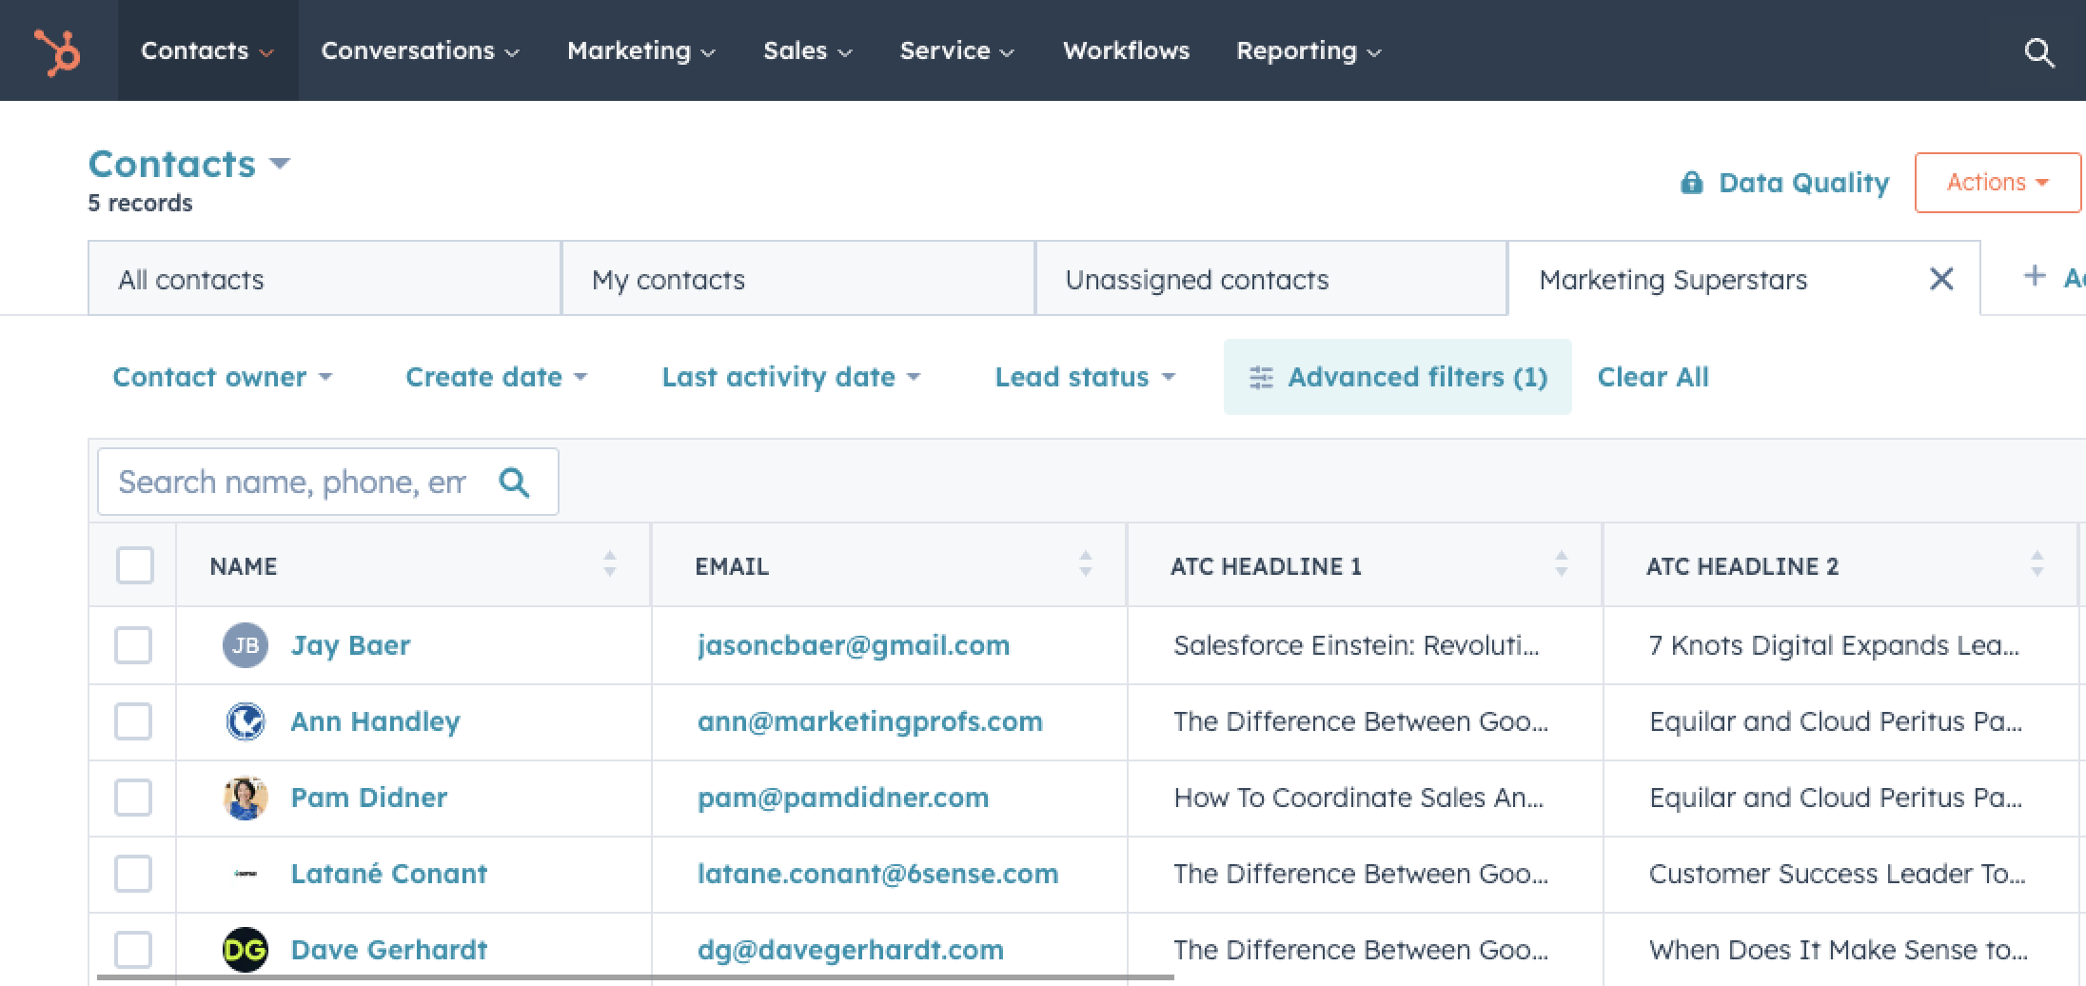This screenshot has width=2086, height=986.
Task: Click the HubSpot sprocket logo
Action: 57,50
